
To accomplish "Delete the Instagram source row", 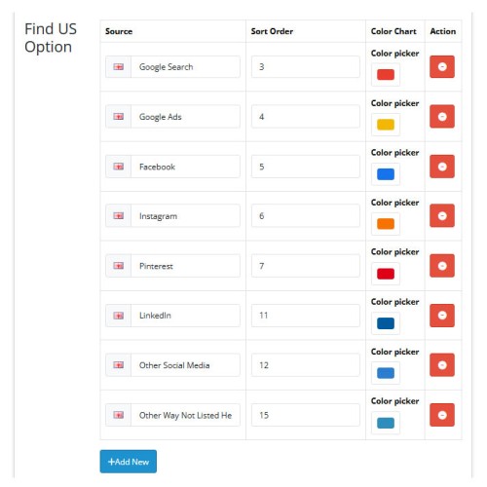I will 442,216.
